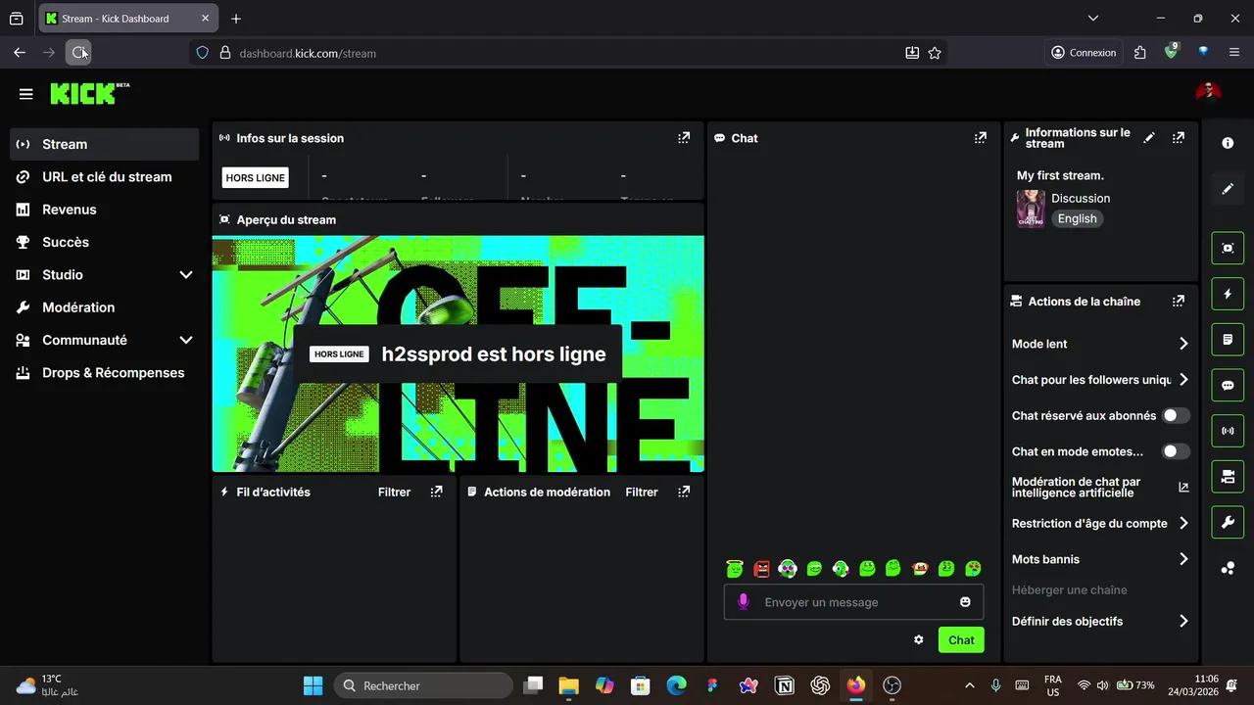Screen dimensions: 1254x705
Task: Click the Just Chatting category thumbnail
Action: [1031, 209]
